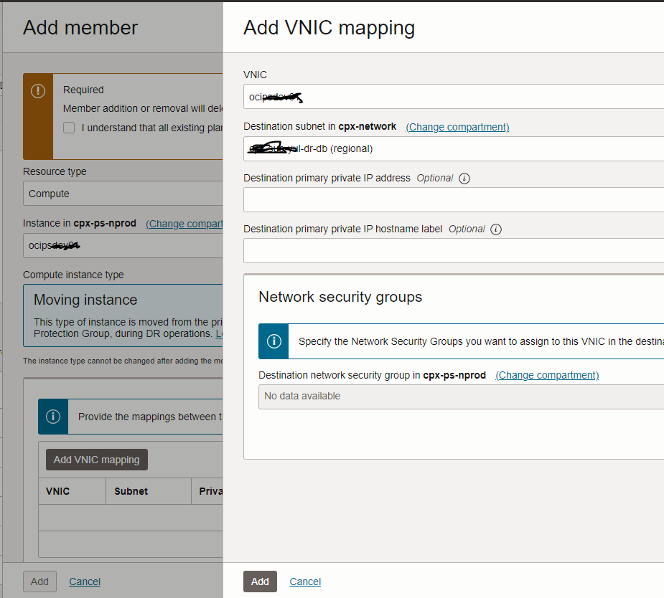Expand the Destination subnet dropdown
This screenshot has height=598, width=664.
tap(452, 148)
